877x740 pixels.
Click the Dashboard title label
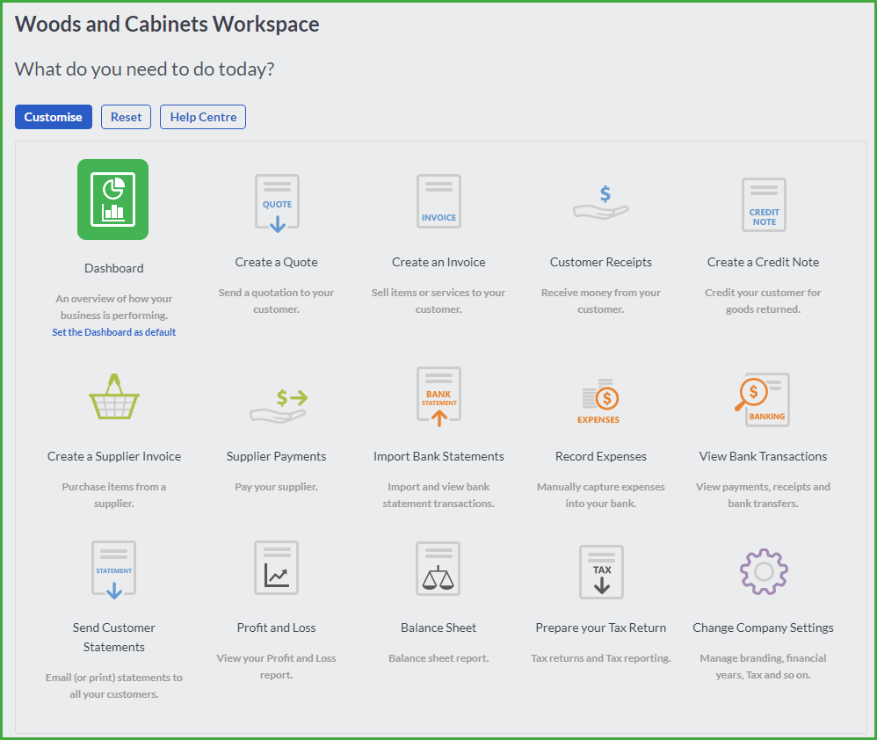pyautogui.click(x=114, y=268)
